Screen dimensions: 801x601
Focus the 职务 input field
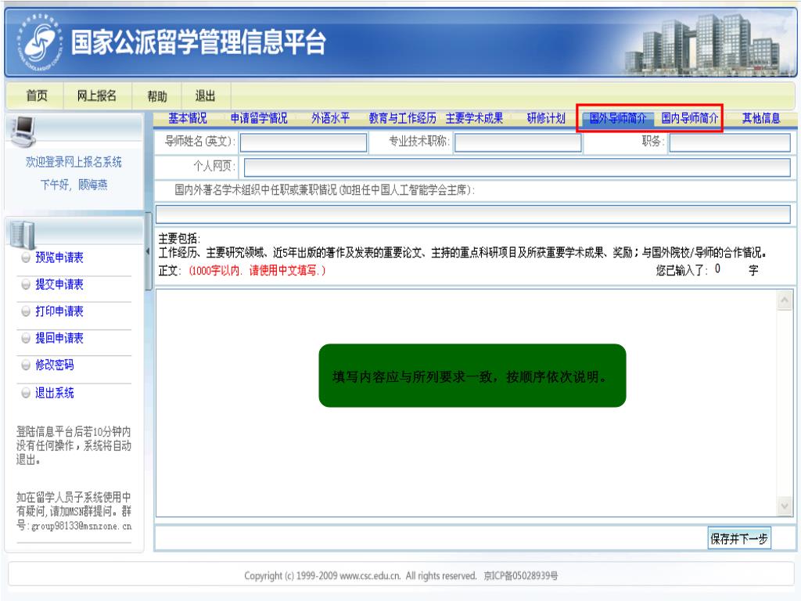tap(730, 142)
